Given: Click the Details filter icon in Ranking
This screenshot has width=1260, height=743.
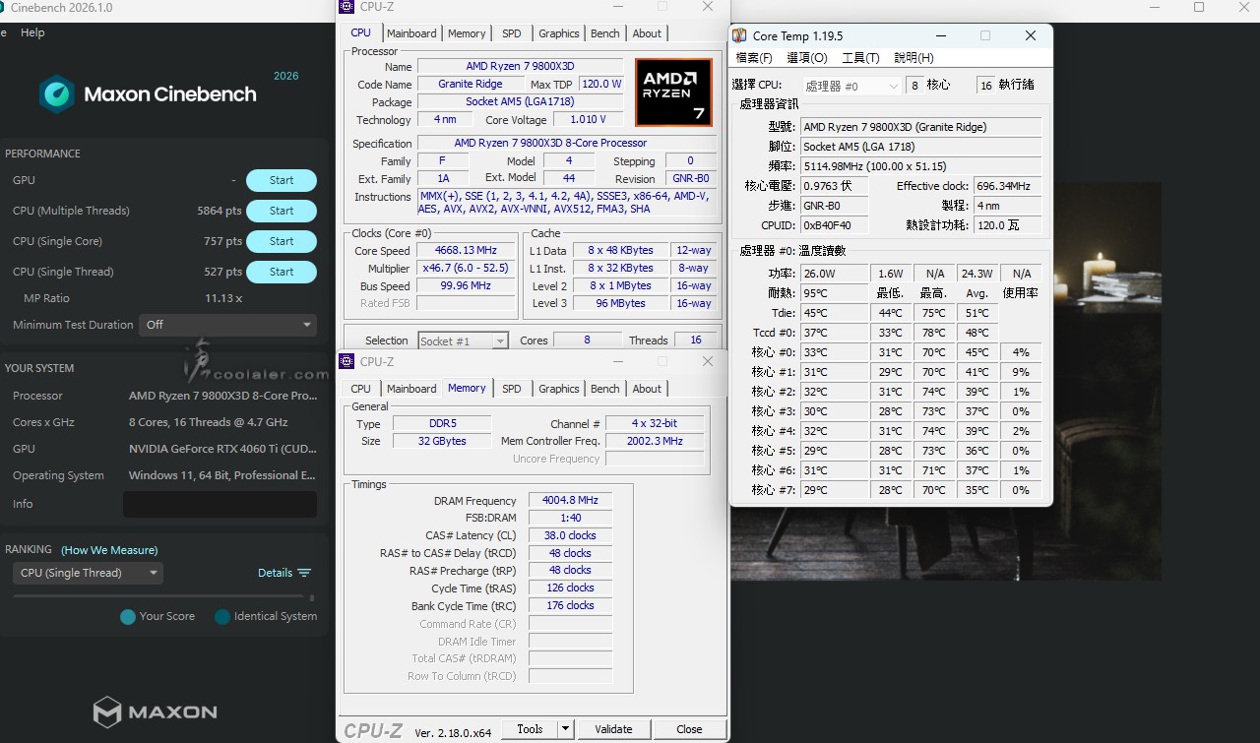Looking at the screenshot, I should [304, 573].
